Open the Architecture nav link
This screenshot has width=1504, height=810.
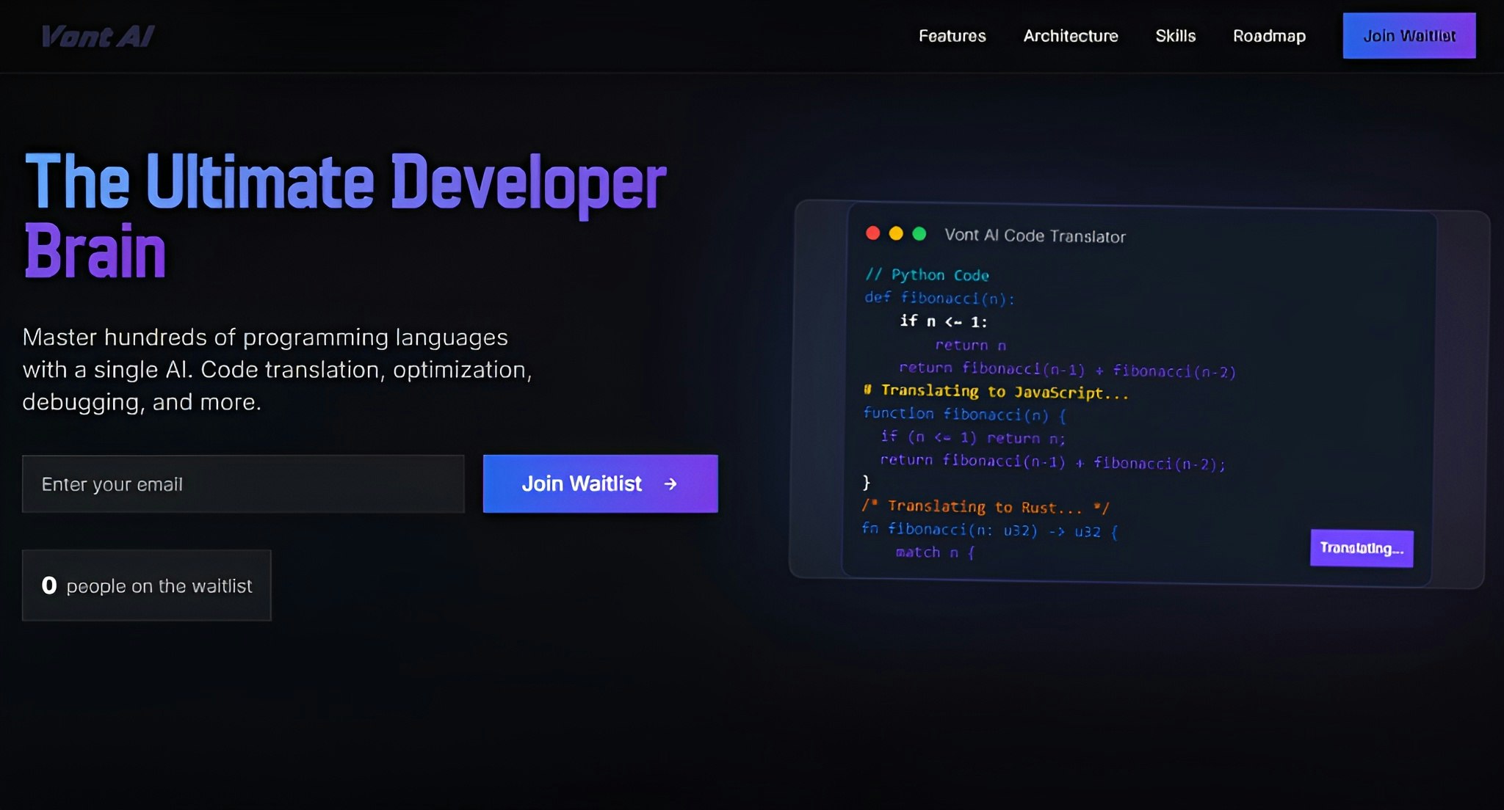pos(1070,36)
